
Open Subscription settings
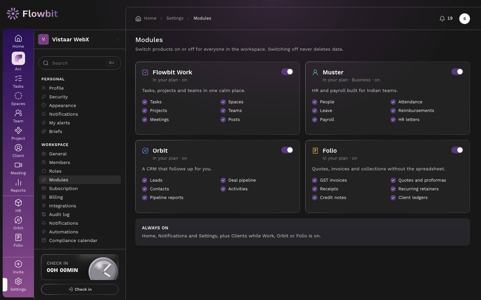pos(80,188)
